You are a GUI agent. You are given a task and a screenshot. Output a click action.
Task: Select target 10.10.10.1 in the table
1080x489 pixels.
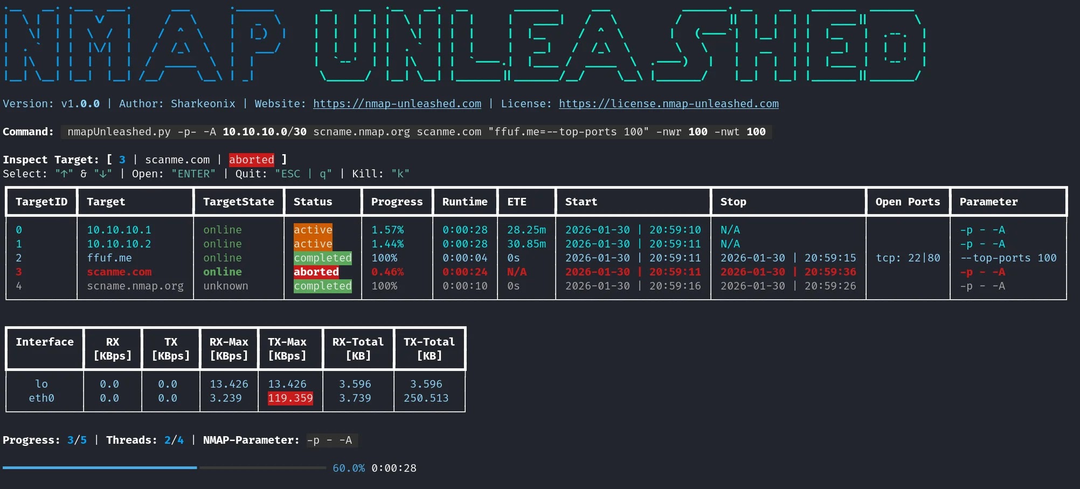click(x=119, y=229)
